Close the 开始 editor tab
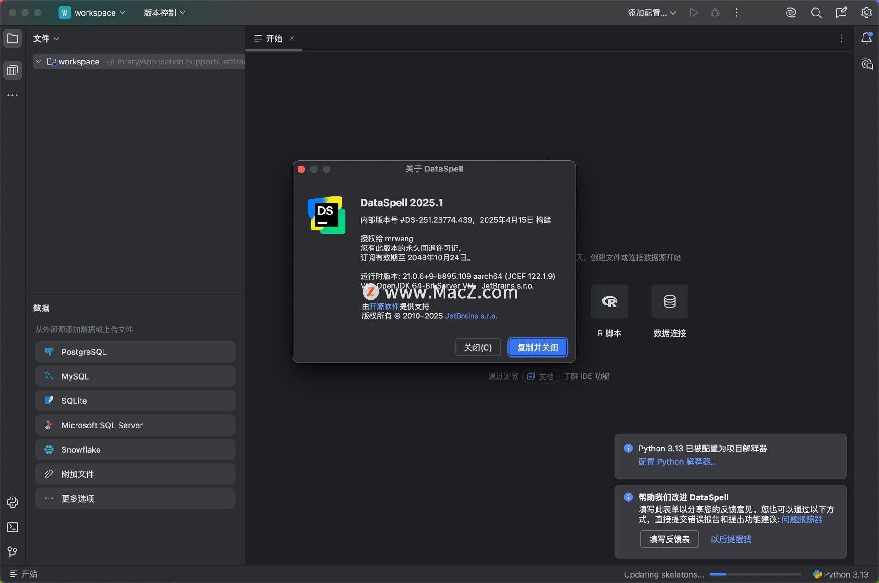The width and height of the screenshot is (879, 583). pyautogui.click(x=292, y=38)
